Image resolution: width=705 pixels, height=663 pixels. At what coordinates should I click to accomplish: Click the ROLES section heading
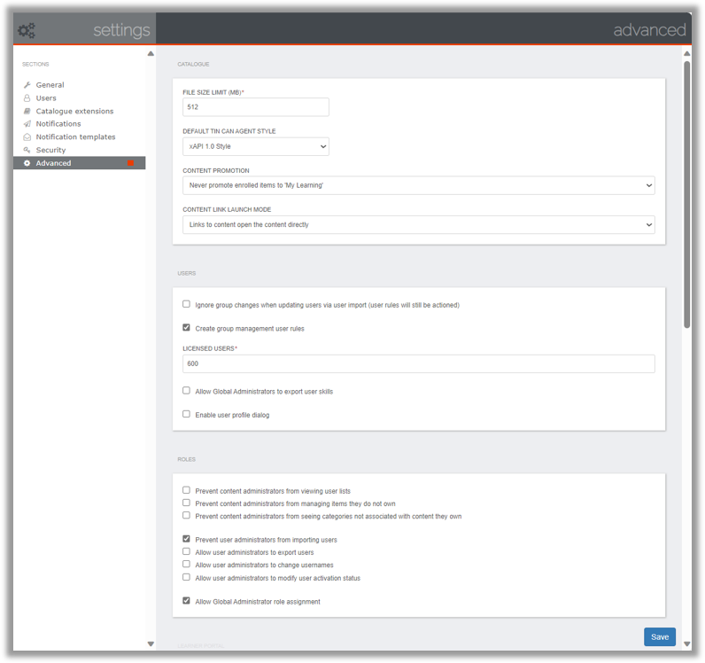187,459
